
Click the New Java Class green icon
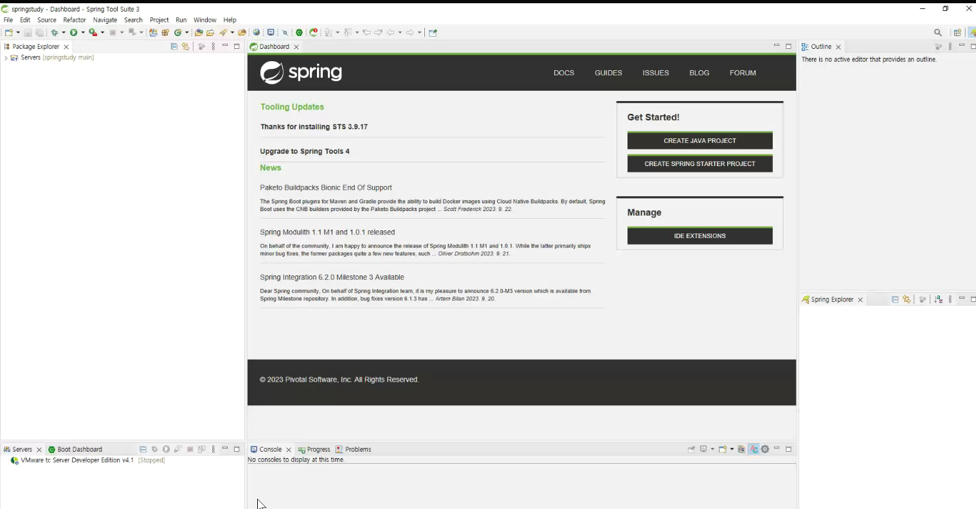click(177, 32)
